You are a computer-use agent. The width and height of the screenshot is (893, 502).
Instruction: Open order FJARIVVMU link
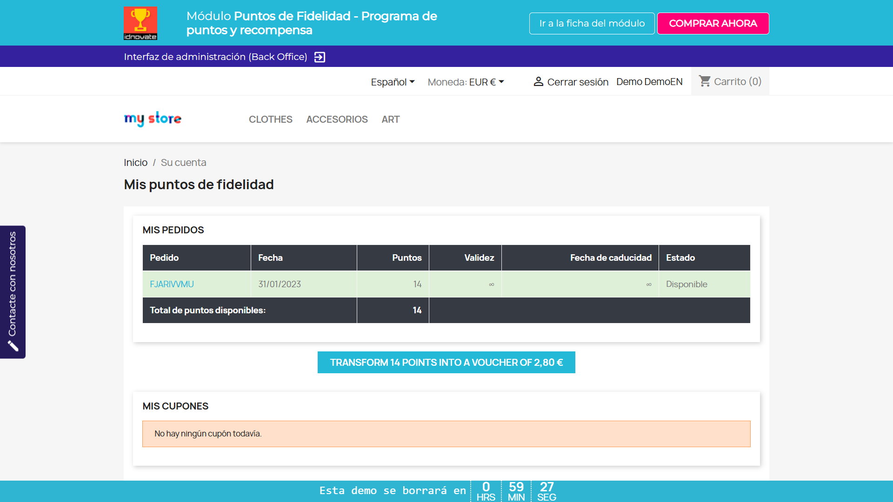point(172,284)
